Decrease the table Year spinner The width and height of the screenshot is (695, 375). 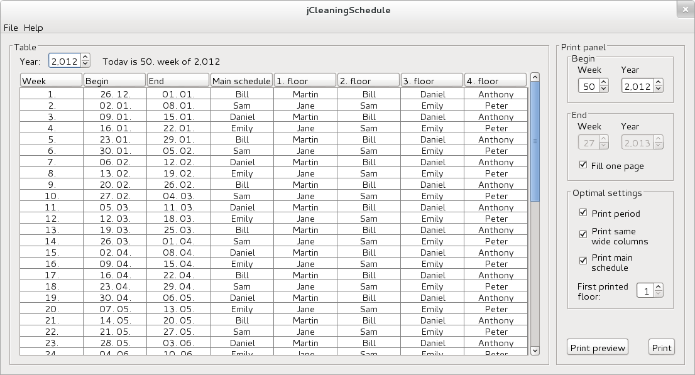pos(85,64)
